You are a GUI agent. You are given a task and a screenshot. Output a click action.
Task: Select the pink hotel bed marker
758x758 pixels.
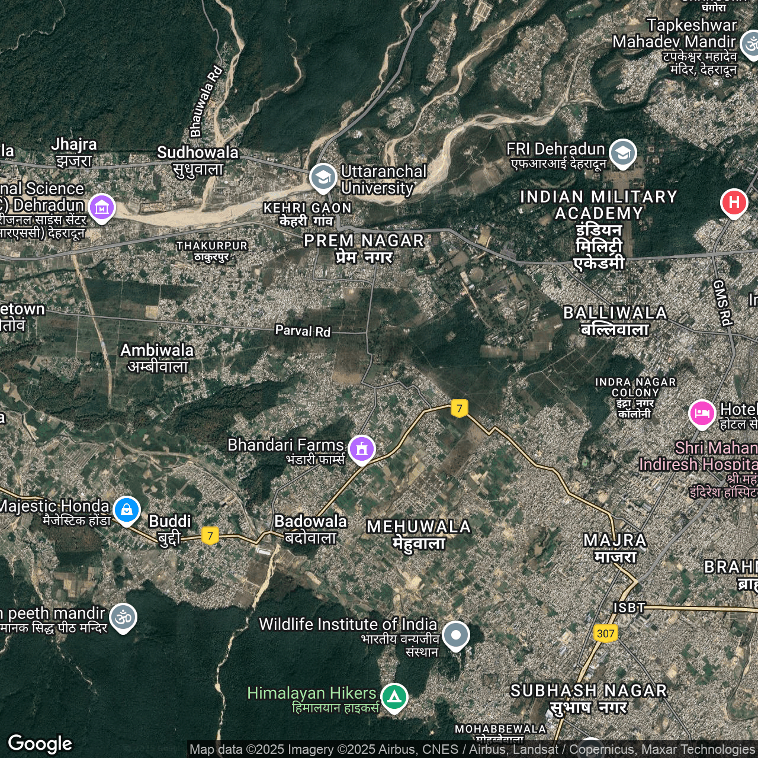point(702,412)
